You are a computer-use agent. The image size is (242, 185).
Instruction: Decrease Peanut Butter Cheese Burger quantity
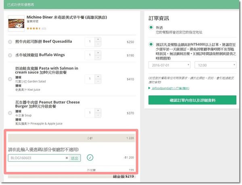pos(98,116)
